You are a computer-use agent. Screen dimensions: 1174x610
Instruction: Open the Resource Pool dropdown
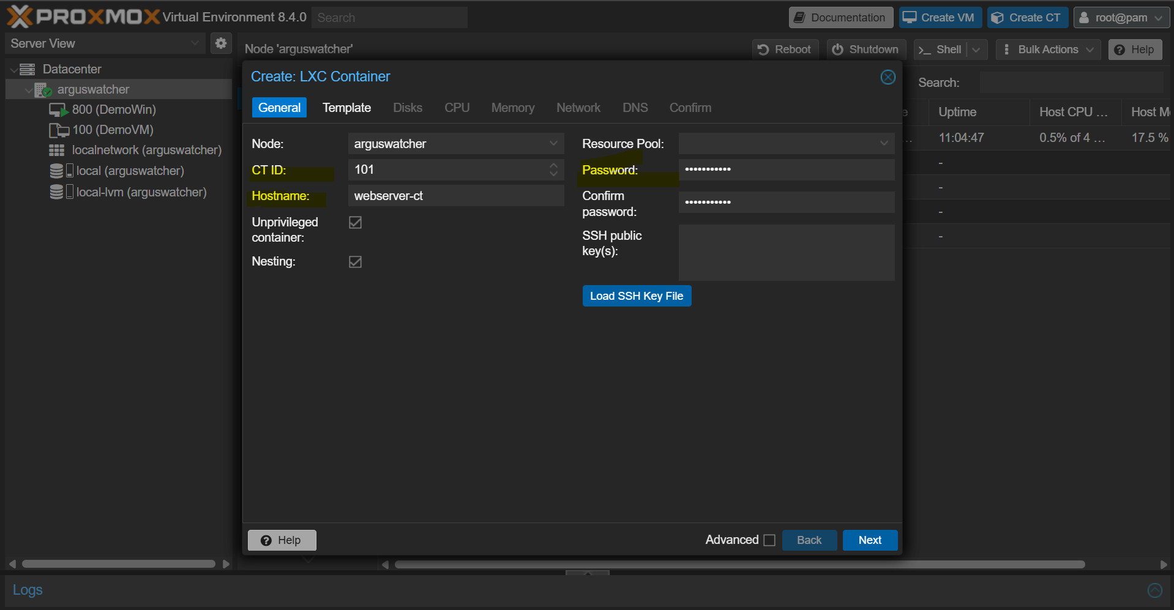[x=884, y=144]
